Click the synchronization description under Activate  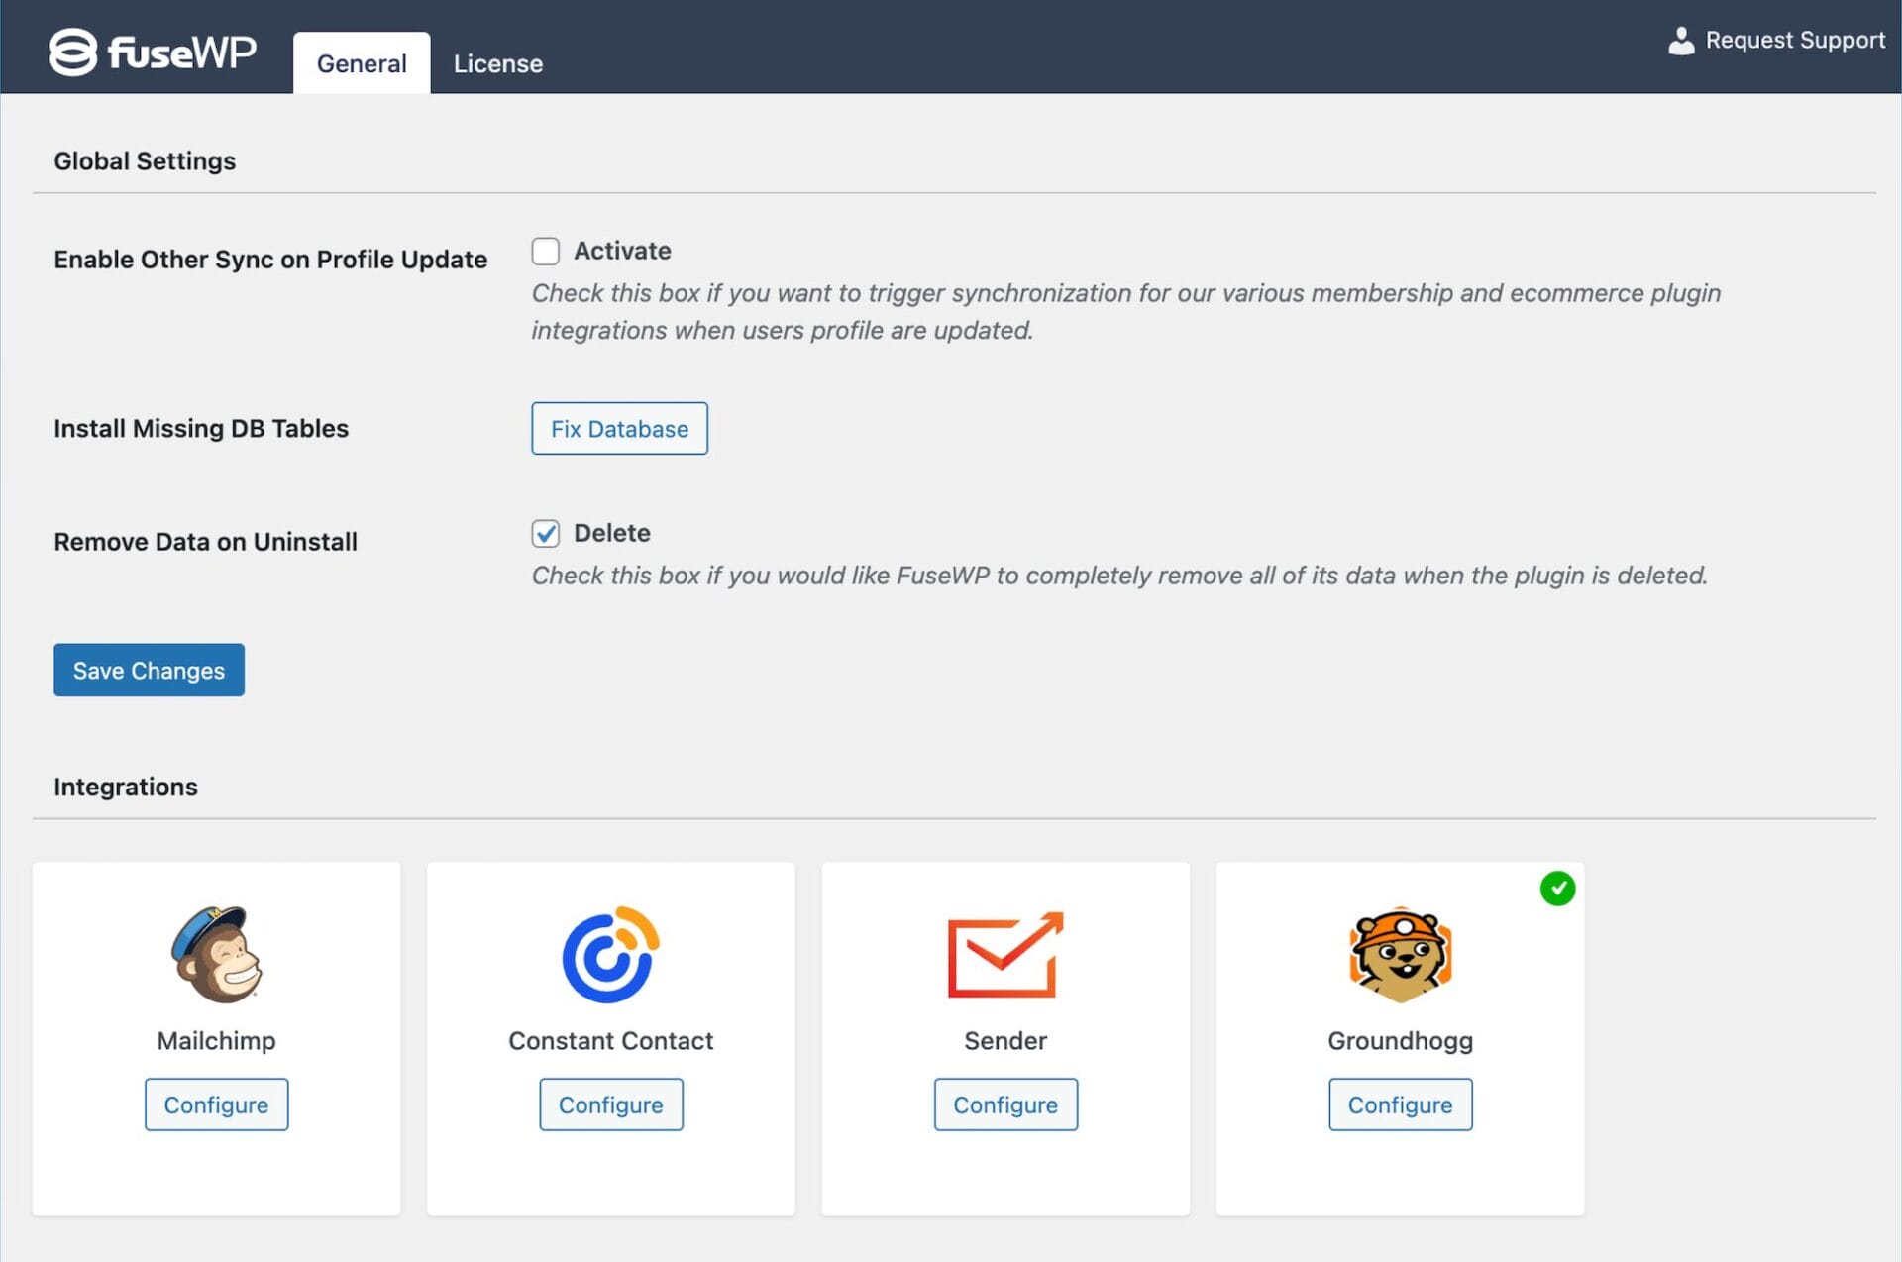(x=1126, y=312)
